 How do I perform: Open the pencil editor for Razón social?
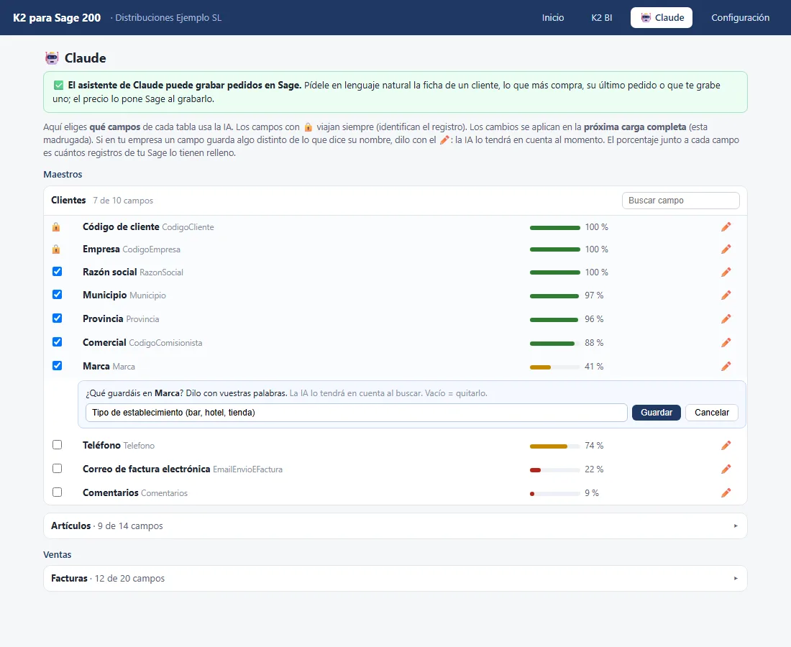(x=726, y=272)
